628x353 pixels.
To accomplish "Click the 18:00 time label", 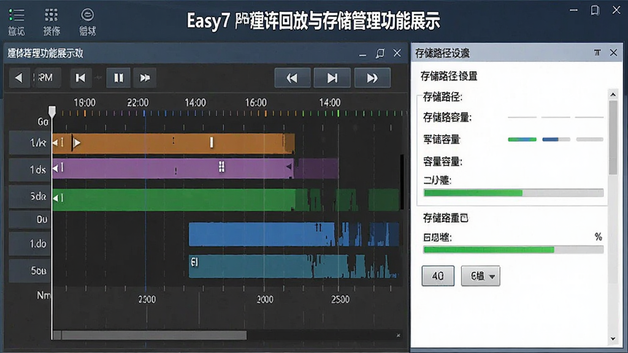I will click(x=85, y=103).
